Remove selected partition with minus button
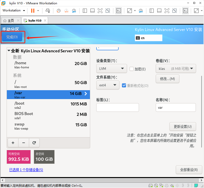 [x=24, y=143]
